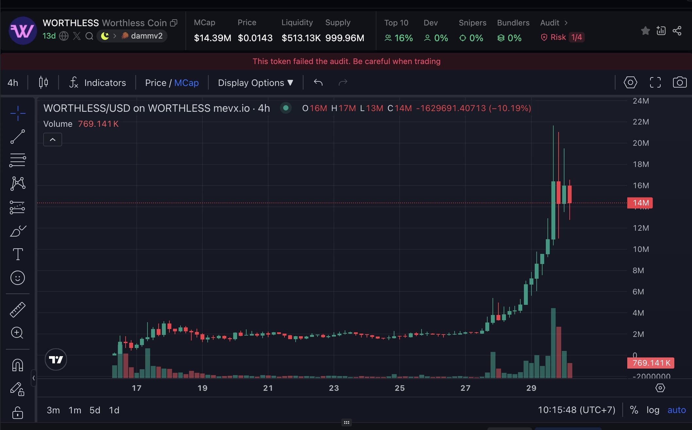Image resolution: width=692 pixels, height=430 pixels.
Task: Click the 769.141K volume axis label
Action: coord(651,363)
